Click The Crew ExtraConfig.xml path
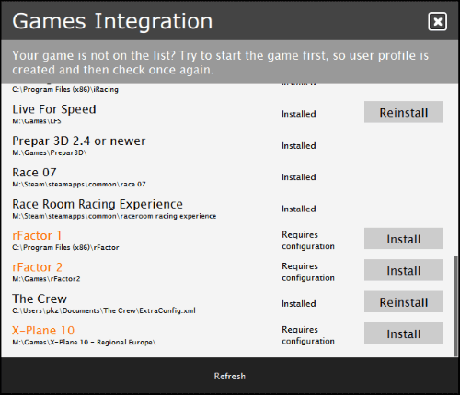This screenshot has width=460, height=395. 104,310
